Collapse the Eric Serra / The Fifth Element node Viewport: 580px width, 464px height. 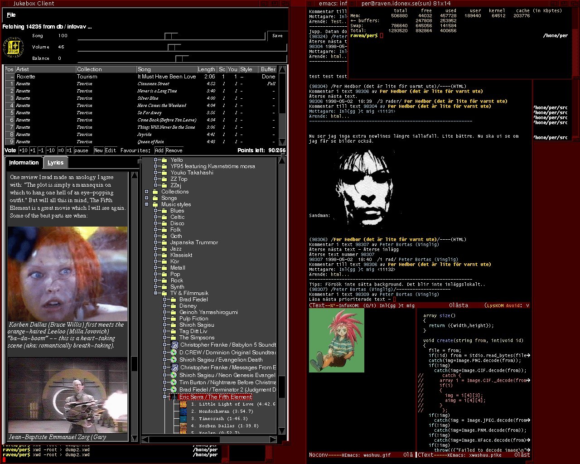click(x=165, y=397)
